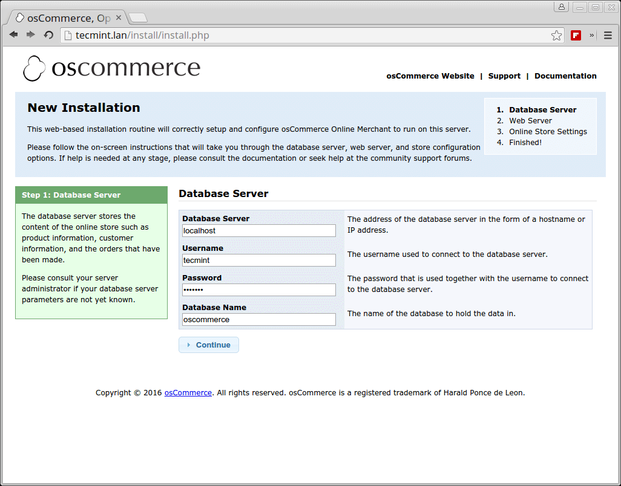This screenshot has height=486, width=621.
Task: Open the browser user profile icon
Action: tap(562, 7)
